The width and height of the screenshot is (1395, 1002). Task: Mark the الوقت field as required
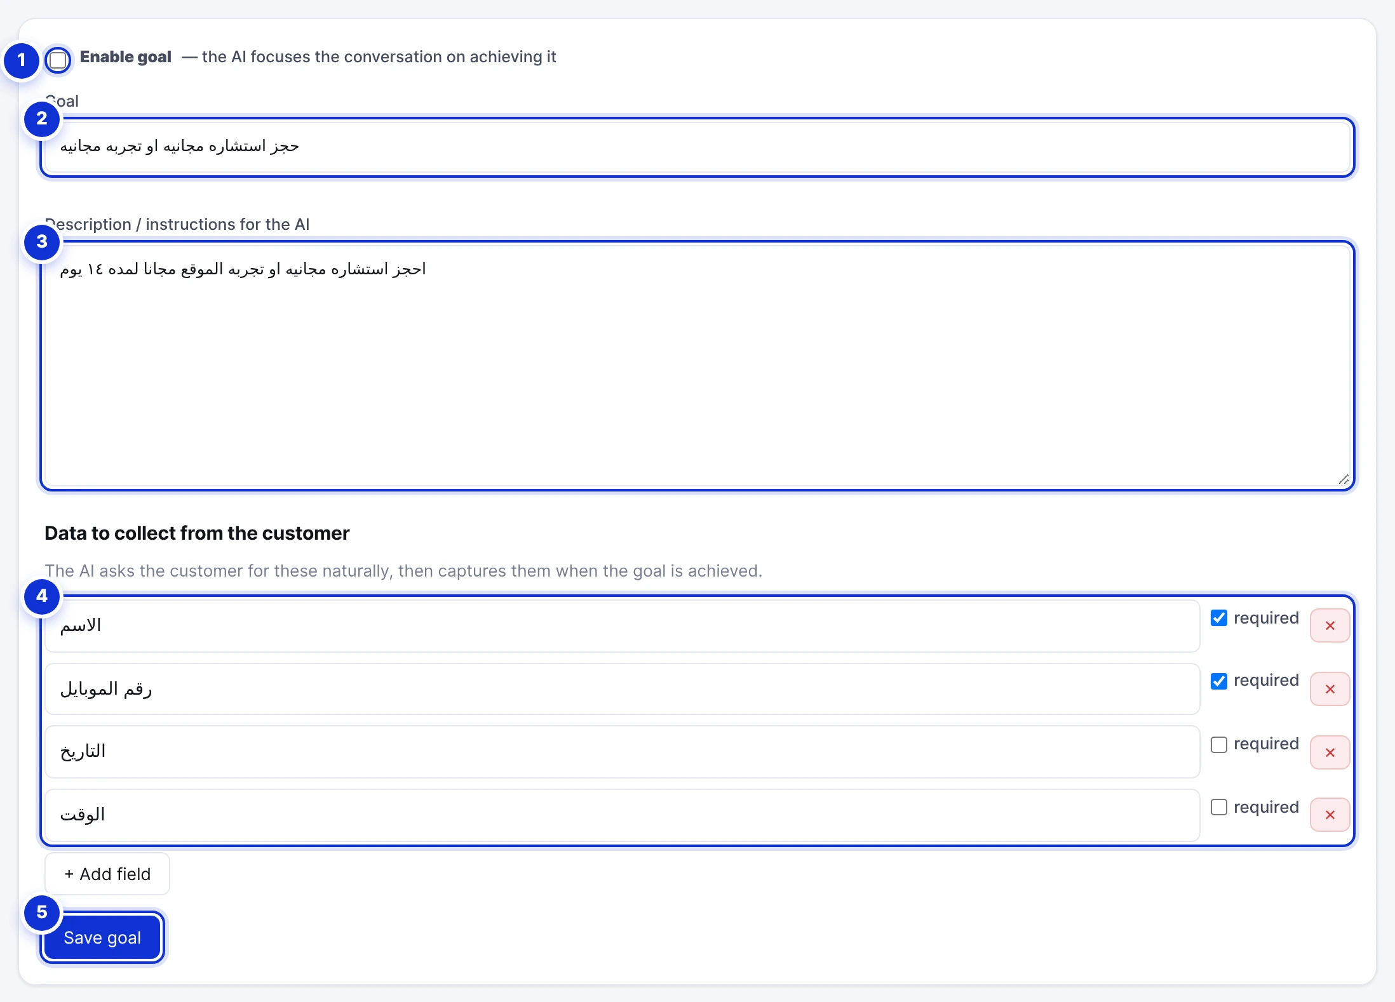pyautogui.click(x=1218, y=807)
